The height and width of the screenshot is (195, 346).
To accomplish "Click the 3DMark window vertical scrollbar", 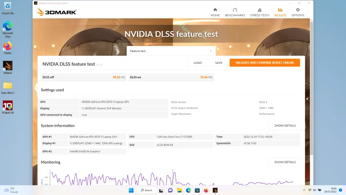I will (x=311, y=88).
